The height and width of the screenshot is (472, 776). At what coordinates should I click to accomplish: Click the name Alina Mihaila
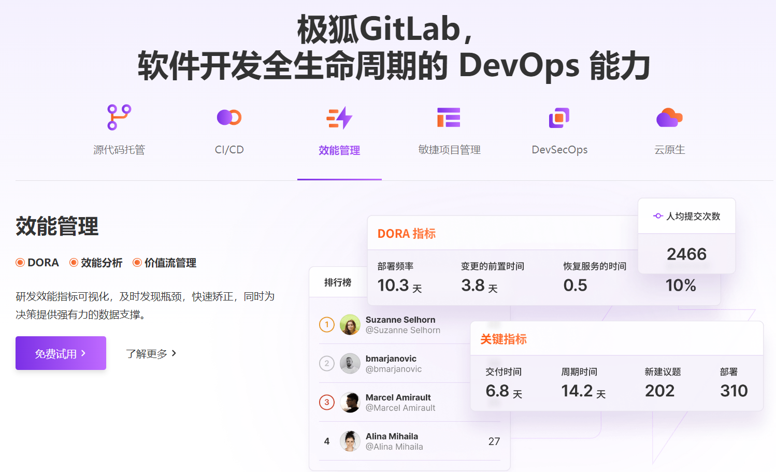click(392, 436)
